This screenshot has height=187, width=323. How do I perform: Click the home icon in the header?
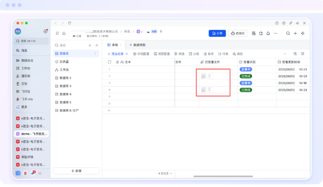64,33
